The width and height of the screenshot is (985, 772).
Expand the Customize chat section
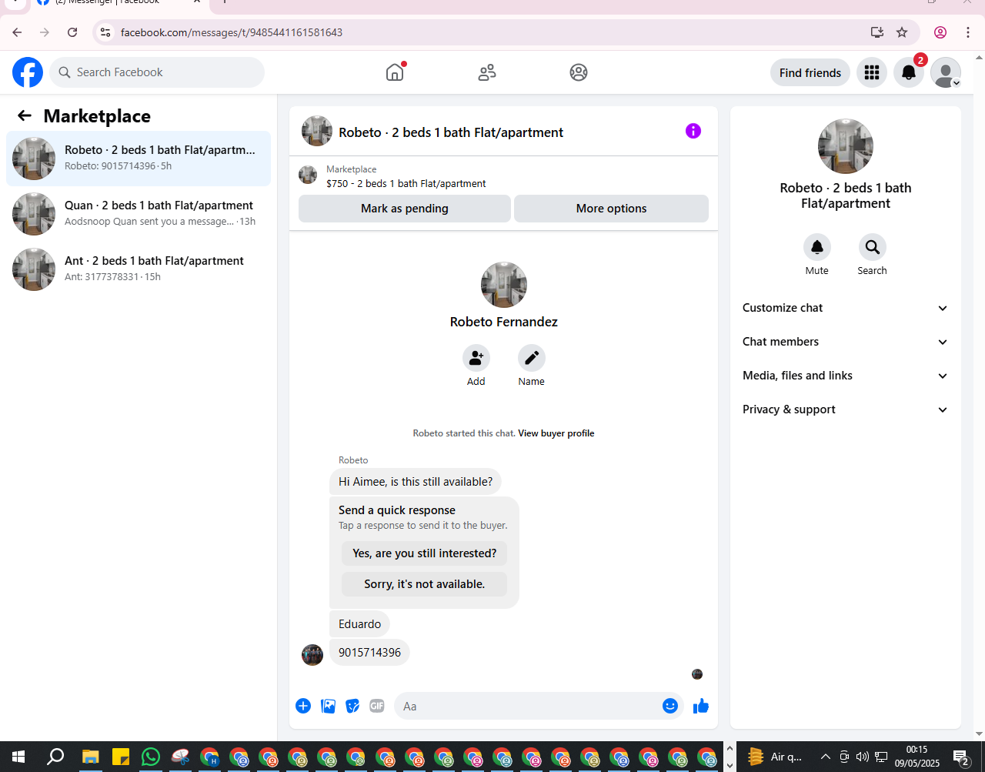coord(845,308)
